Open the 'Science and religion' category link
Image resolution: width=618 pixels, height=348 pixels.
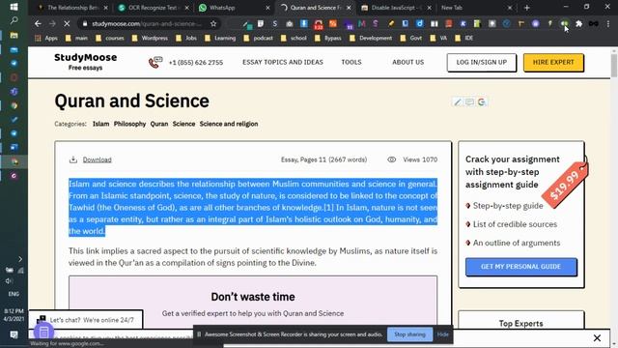click(x=229, y=124)
